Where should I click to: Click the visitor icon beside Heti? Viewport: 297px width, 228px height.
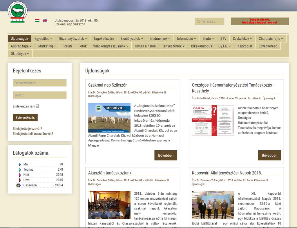(x=19, y=175)
